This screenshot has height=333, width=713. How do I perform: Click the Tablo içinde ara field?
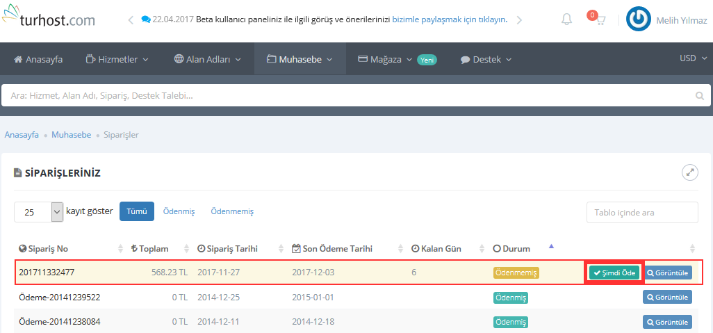click(x=642, y=212)
